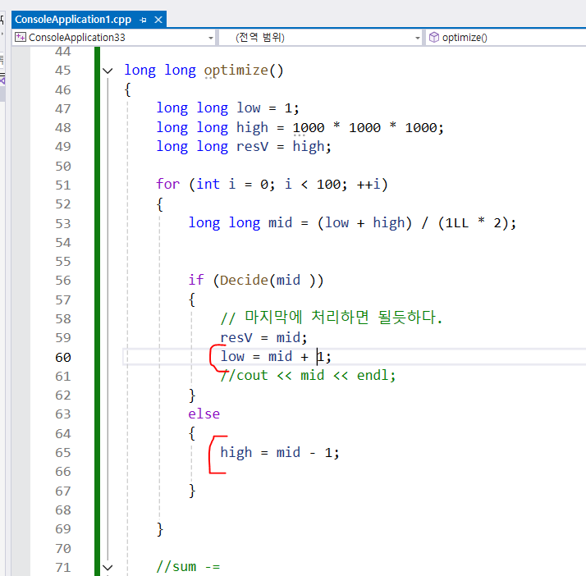Click the '//sum -=' comment on line 71

(x=188, y=567)
